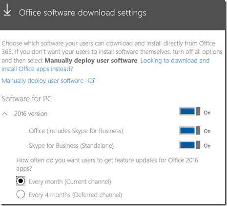Click the bold Manually deploy user software text

(x=91, y=61)
